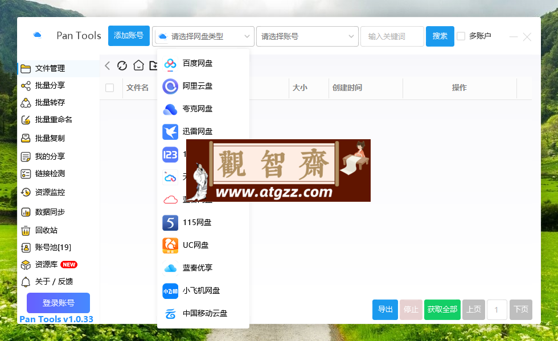Open 关于 / 反馈 in sidebar
This screenshot has width=558, height=341.
pos(58,281)
